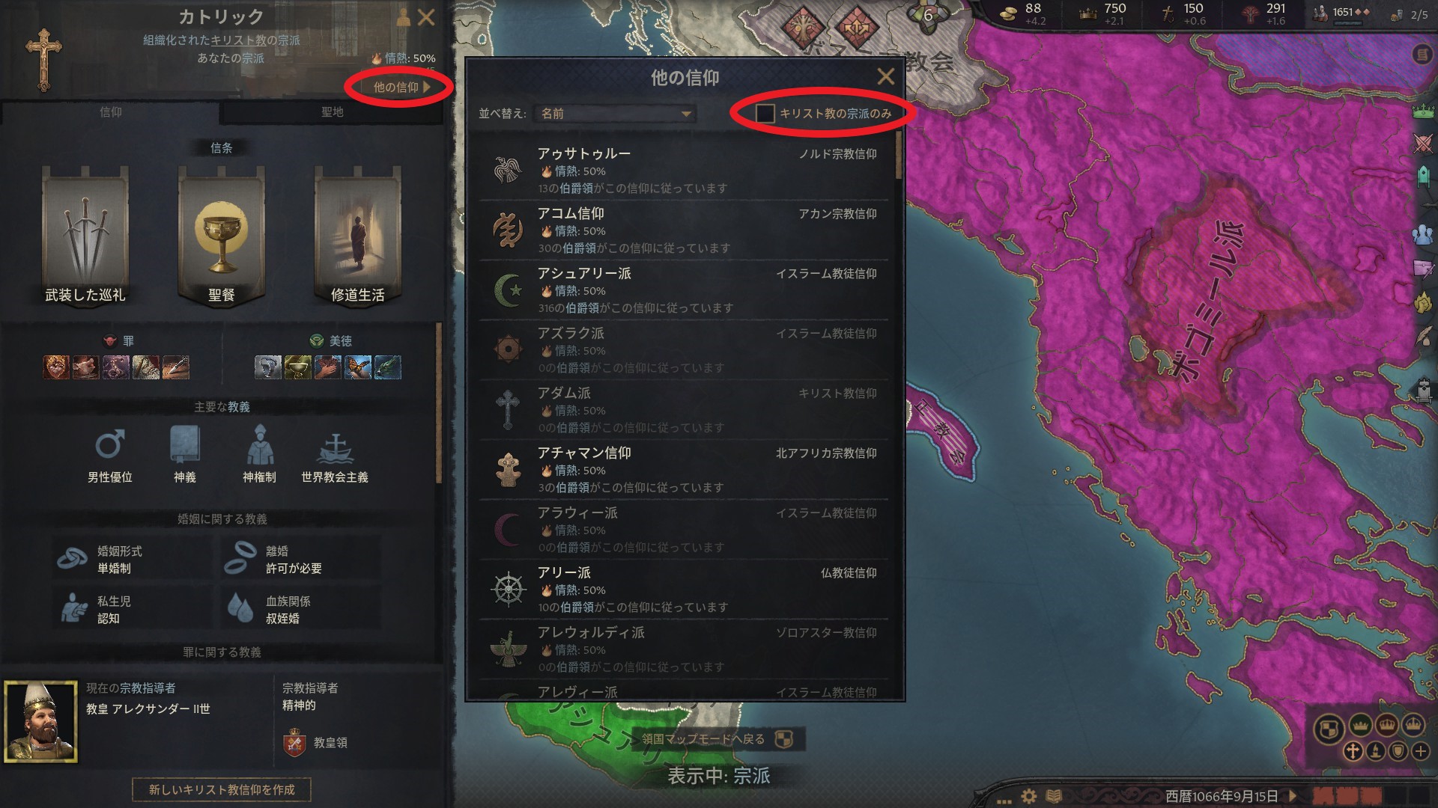Click 新しいキリスト教信仰を作成 button
The width and height of the screenshot is (1438, 808).
222,789
